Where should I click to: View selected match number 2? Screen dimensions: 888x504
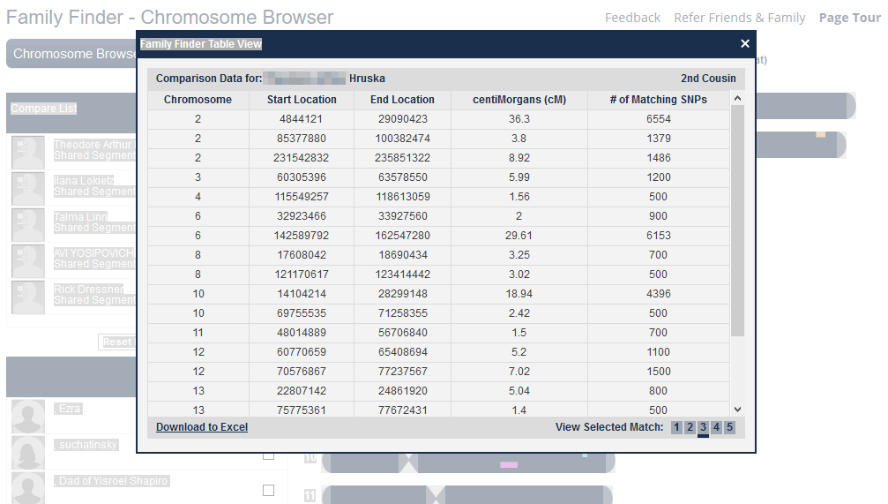click(x=690, y=427)
